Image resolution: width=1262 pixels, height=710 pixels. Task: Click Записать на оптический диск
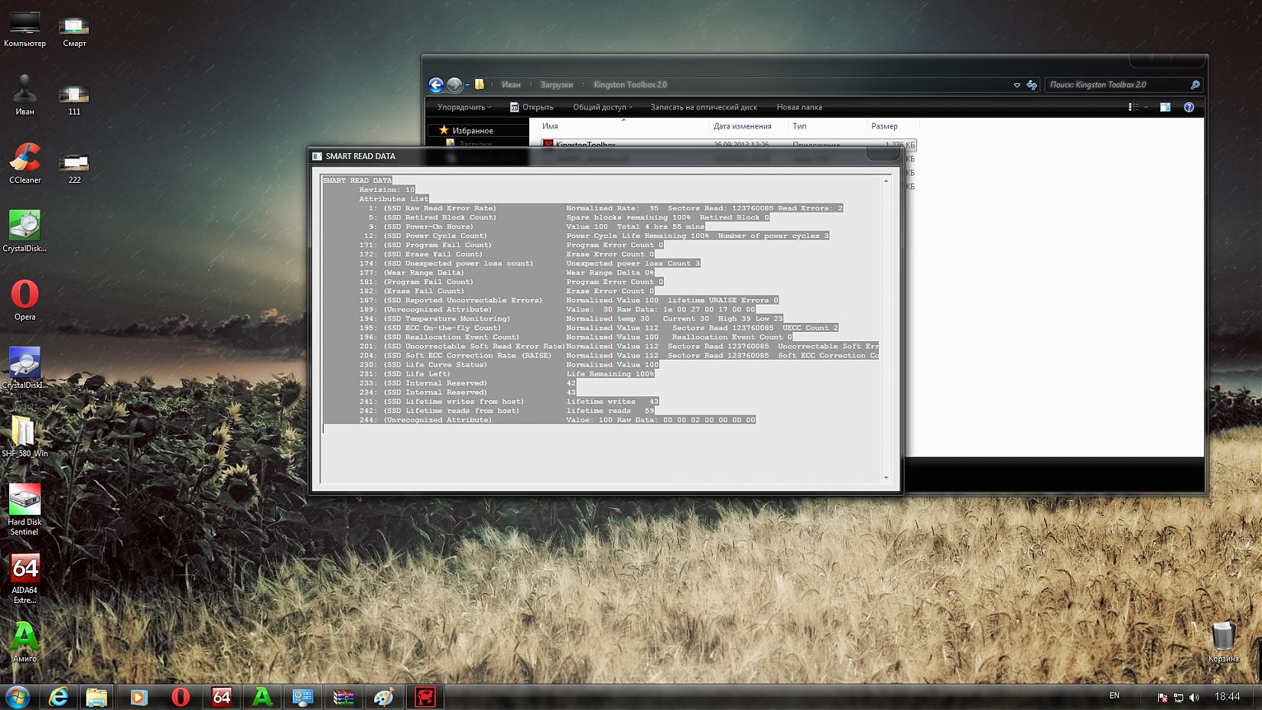tap(704, 107)
